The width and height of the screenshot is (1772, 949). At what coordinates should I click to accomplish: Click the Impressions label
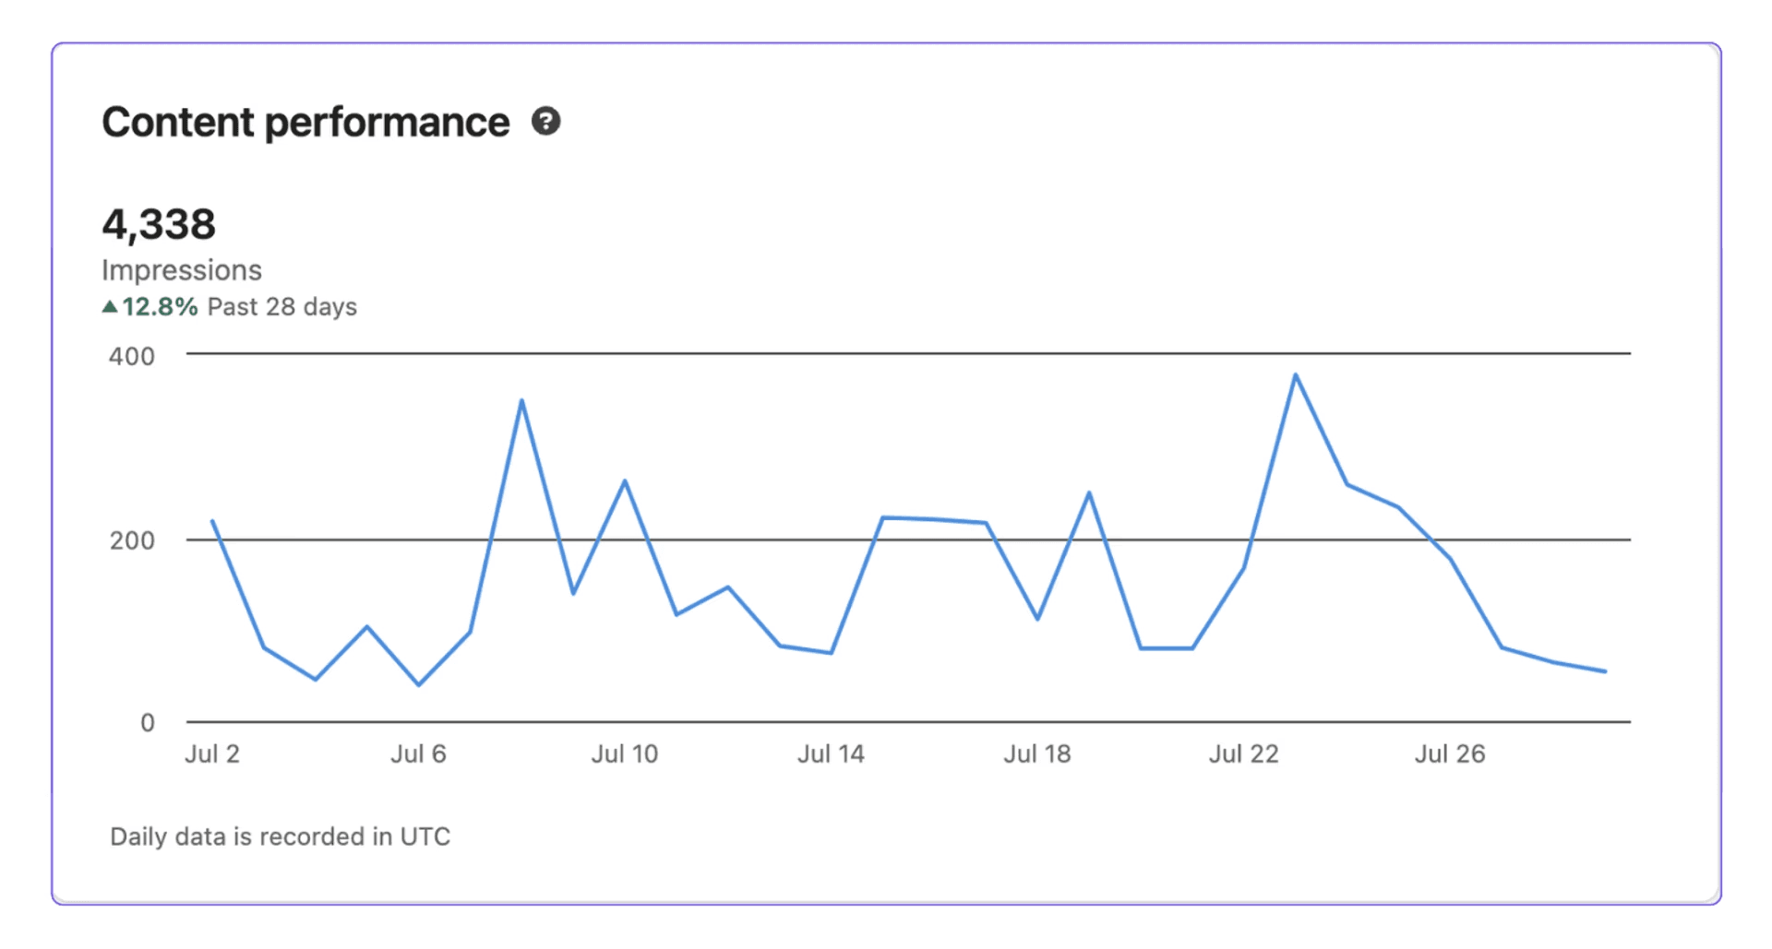tap(182, 269)
